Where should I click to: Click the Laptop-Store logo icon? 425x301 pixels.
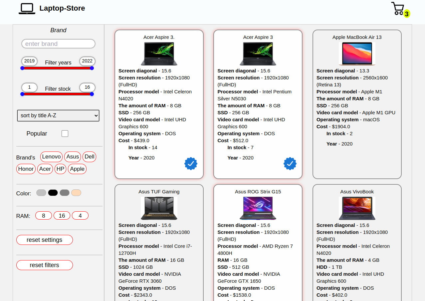tap(27, 9)
